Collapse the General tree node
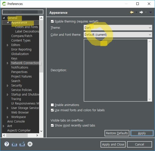 click(4, 18)
